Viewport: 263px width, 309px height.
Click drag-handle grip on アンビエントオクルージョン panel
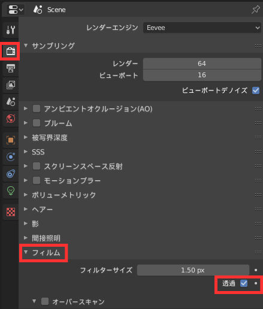(x=258, y=108)
